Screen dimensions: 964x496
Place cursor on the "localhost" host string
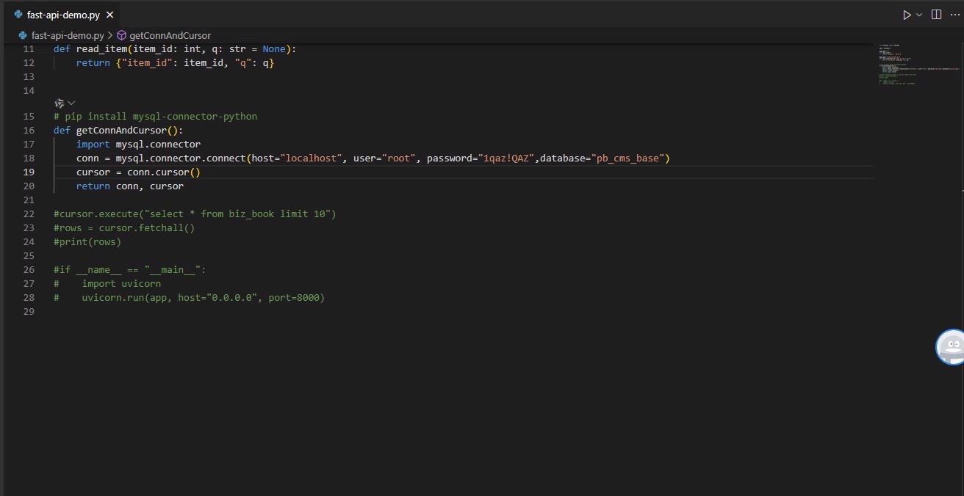coord(311,158)
